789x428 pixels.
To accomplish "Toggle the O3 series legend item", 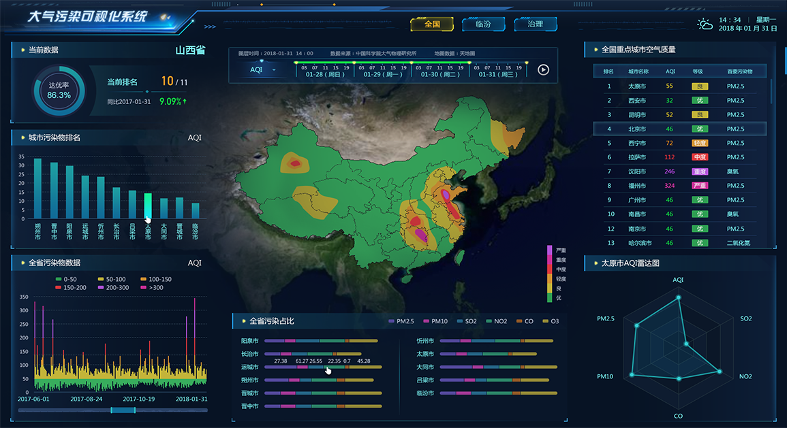I will pos(550,321).
